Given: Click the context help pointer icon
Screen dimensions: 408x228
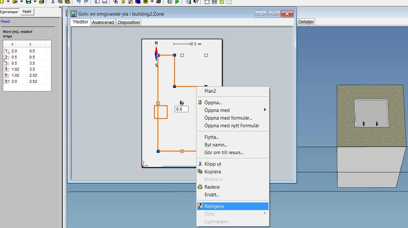Looking at the screenshot, I should pos(196,2).
